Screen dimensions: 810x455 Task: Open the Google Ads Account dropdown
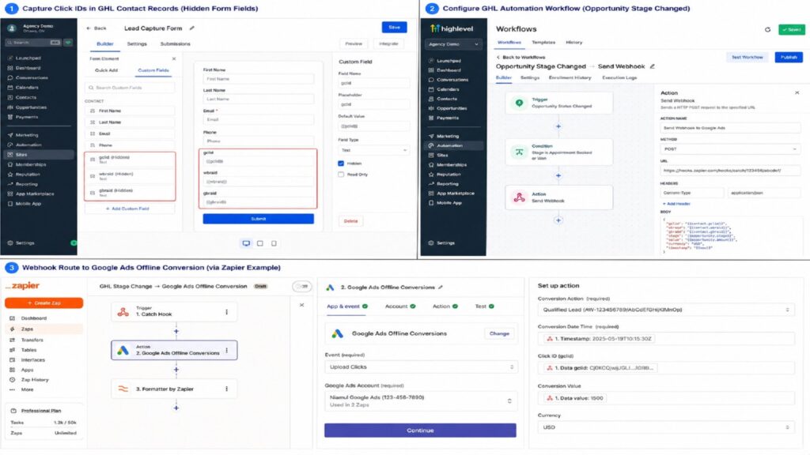click(x=421, y=400)
